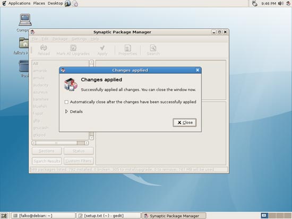Click the volume speaker icon in top panel
The image size is (292, 219).
[281, 3]
